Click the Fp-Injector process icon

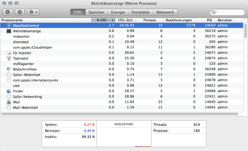pos(9,53)
